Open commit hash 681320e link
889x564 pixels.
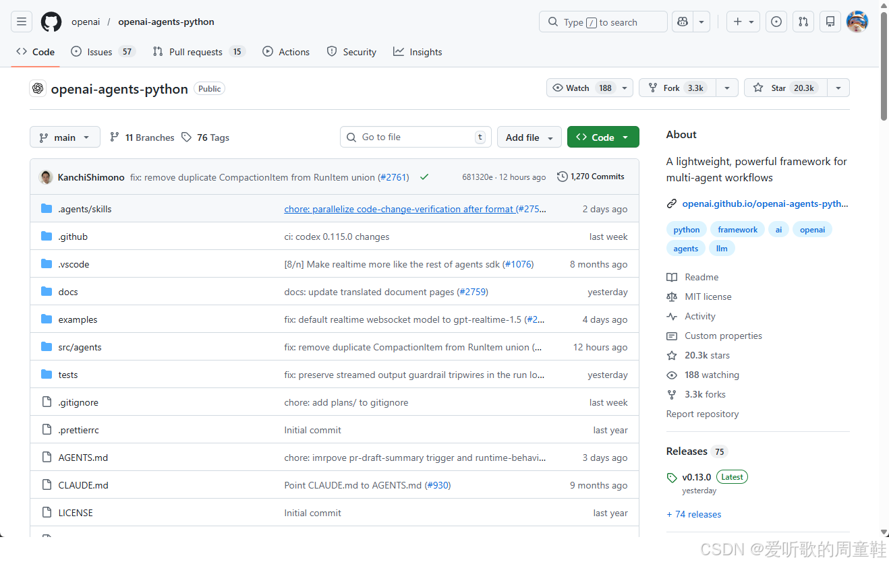[478, 177]
